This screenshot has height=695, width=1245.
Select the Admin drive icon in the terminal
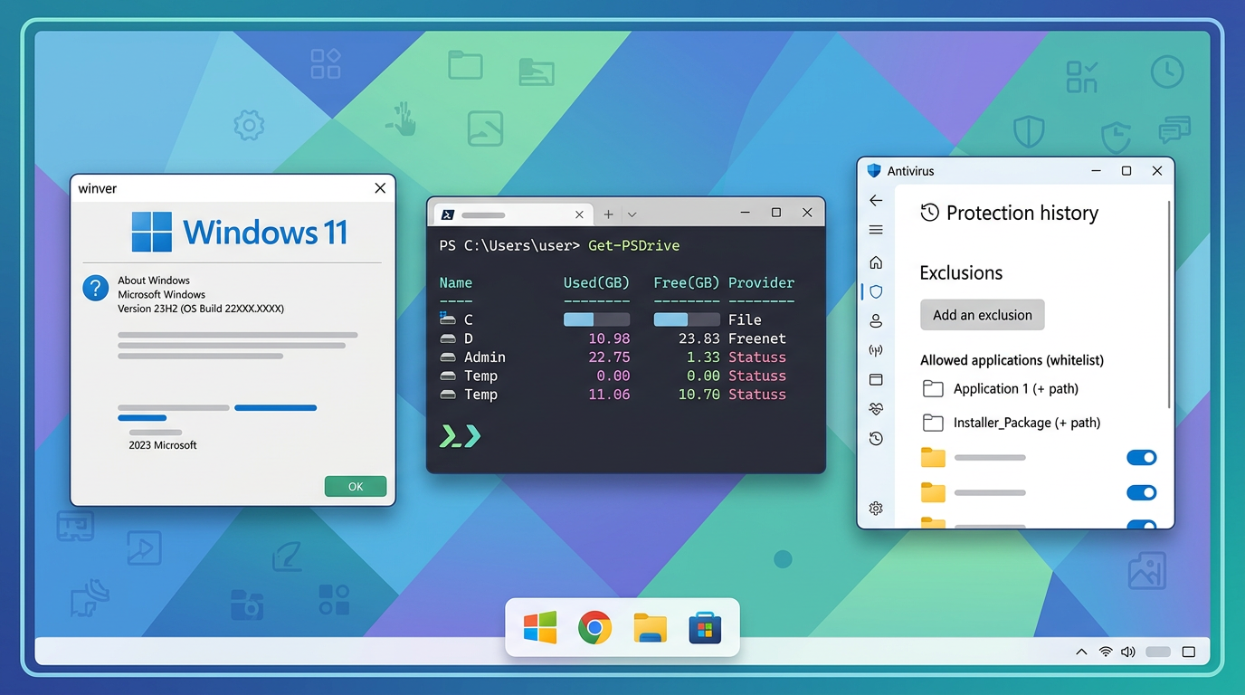coord(447,357)
